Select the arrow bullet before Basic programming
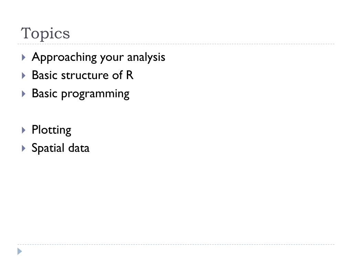Viewport: 352px width, 264px height. (x=24, y=94)
